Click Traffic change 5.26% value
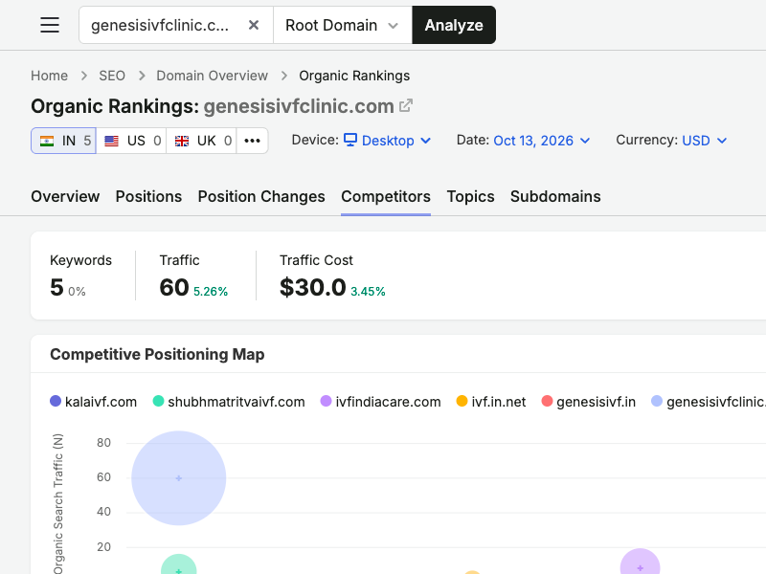Image resolution: width=766 pixels, height=574 pixels. [x=211, y=292]
